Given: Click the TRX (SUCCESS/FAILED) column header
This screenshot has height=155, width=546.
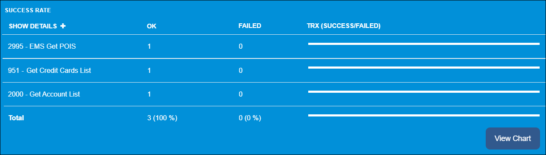Looking at the screenshot, I should [343, 26].
